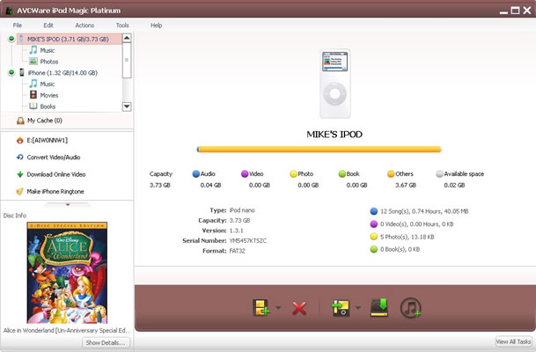Click the Alice in Wonderland disc title text
536x352 pixels.
tap(67, 331)
